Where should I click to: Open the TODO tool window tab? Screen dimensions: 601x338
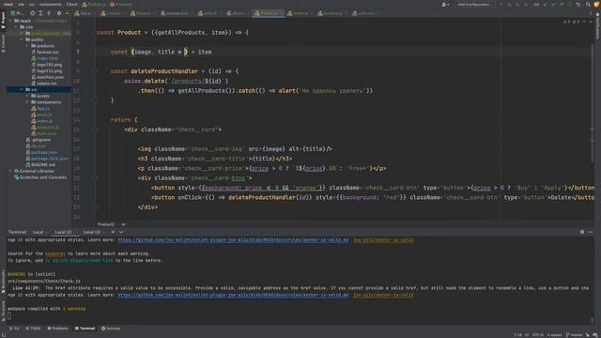(x=33, y=329)
